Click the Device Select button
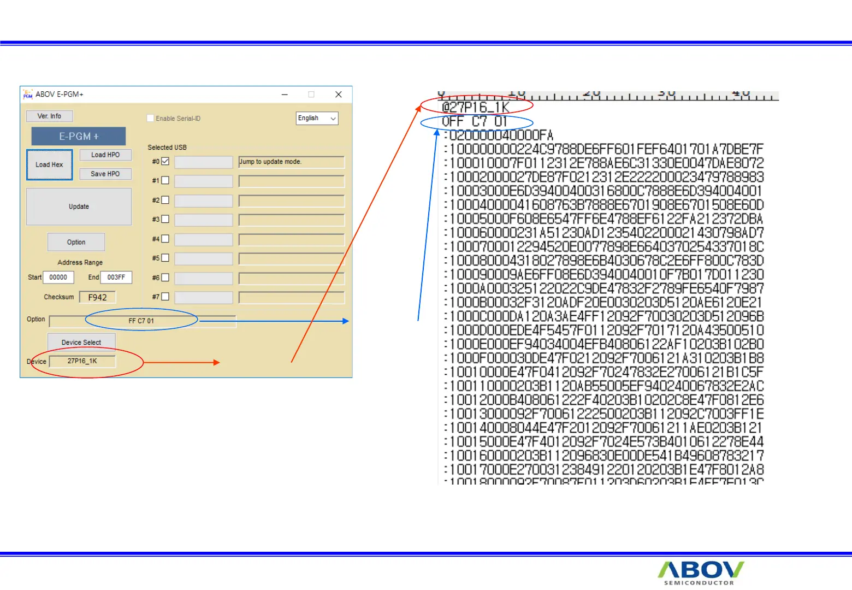852x590 pixels. [x=81, y=343]
